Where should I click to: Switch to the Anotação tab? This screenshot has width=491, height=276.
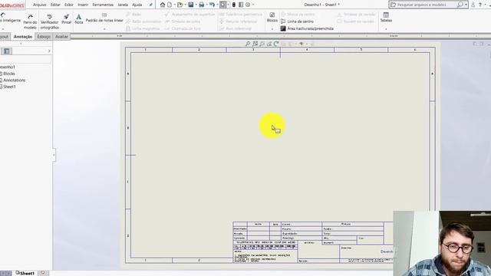pos(22,37)
